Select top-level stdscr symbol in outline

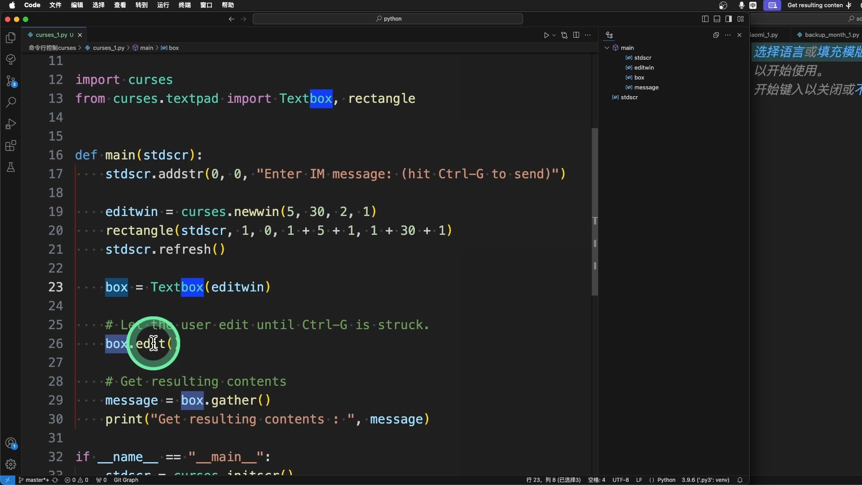point(629,97)
